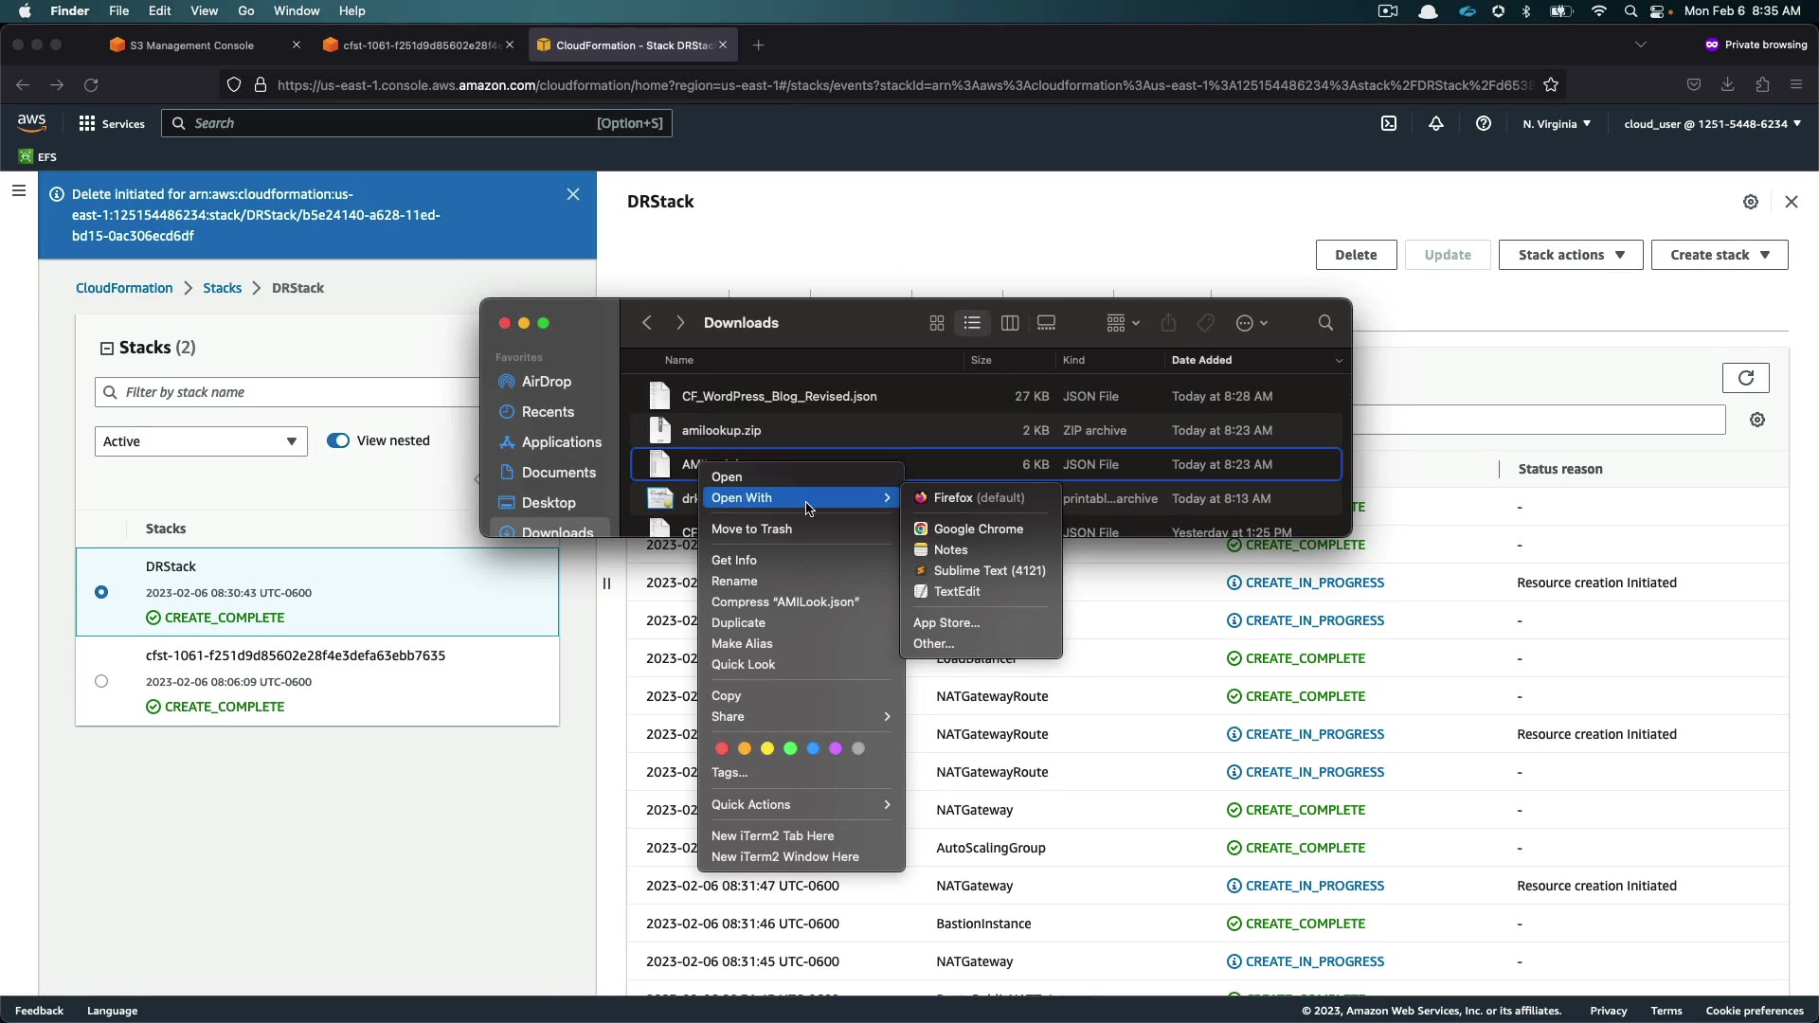Click the Delete stack button
The height and width of the screenshot is (1023, 1819).
(x=1355, y=255)
